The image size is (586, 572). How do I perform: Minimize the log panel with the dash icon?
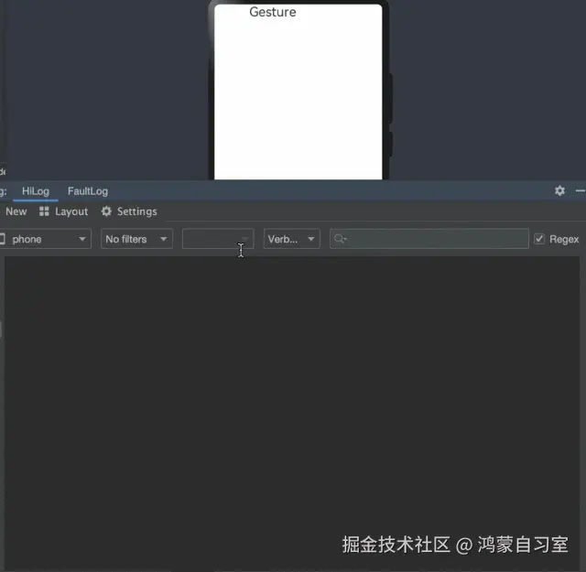pos(581,191)
